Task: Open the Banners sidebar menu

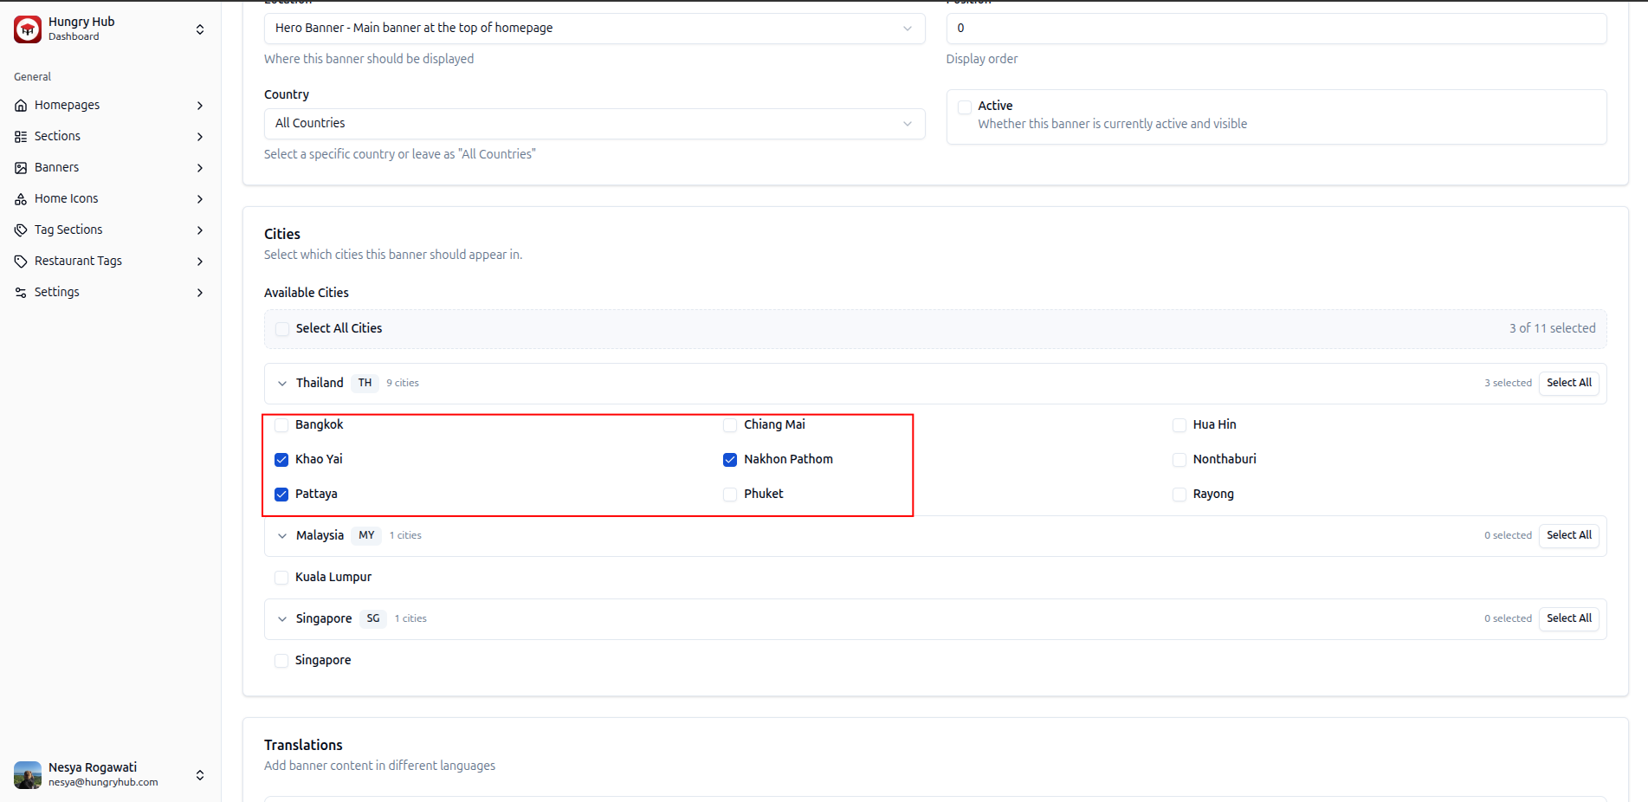Action: pyautogui.click(x=110, y=168)
